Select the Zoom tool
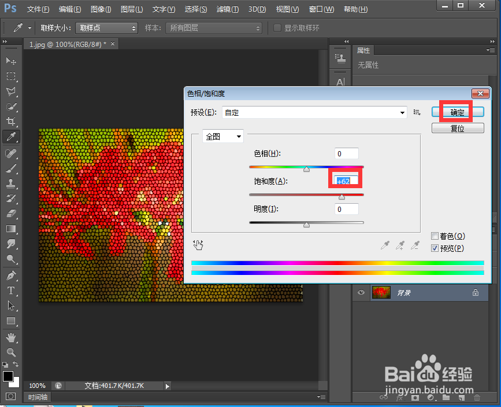Viewport: 501px width, 407px height. [11, 353]
